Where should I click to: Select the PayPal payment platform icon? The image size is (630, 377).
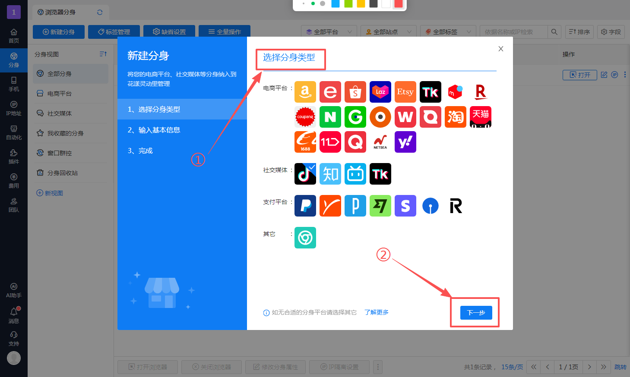305,206
